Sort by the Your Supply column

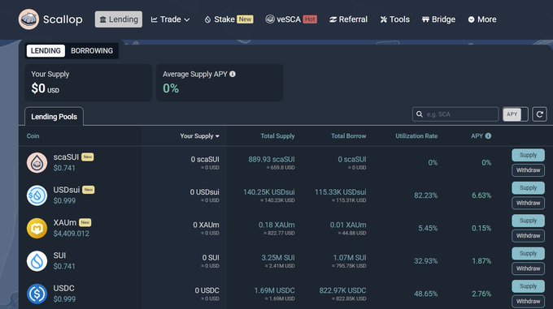tap(199, 136)
